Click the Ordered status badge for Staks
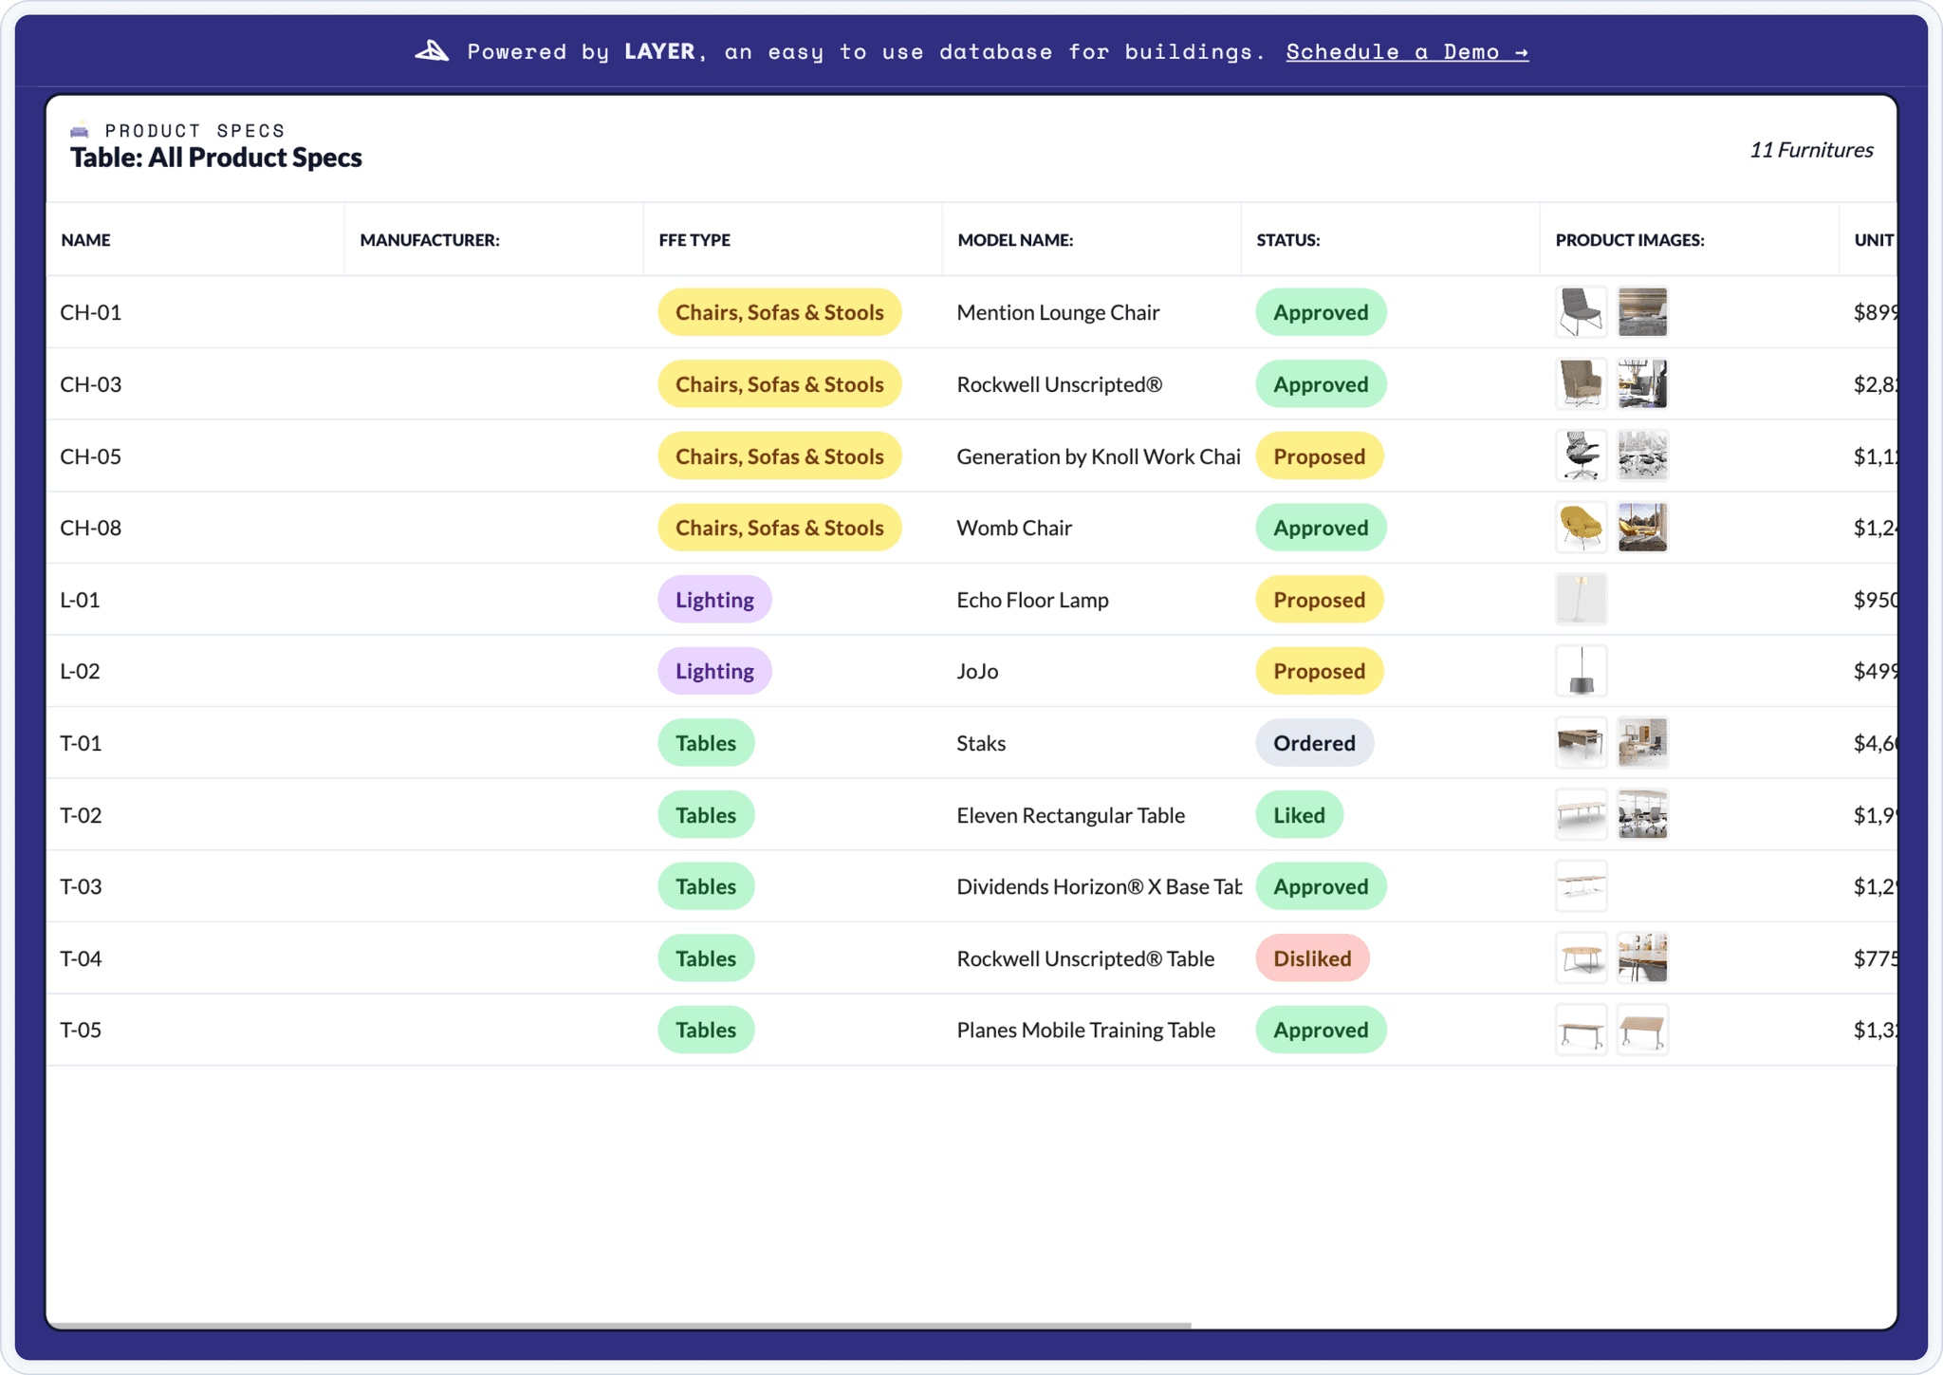 point(1313,742)
